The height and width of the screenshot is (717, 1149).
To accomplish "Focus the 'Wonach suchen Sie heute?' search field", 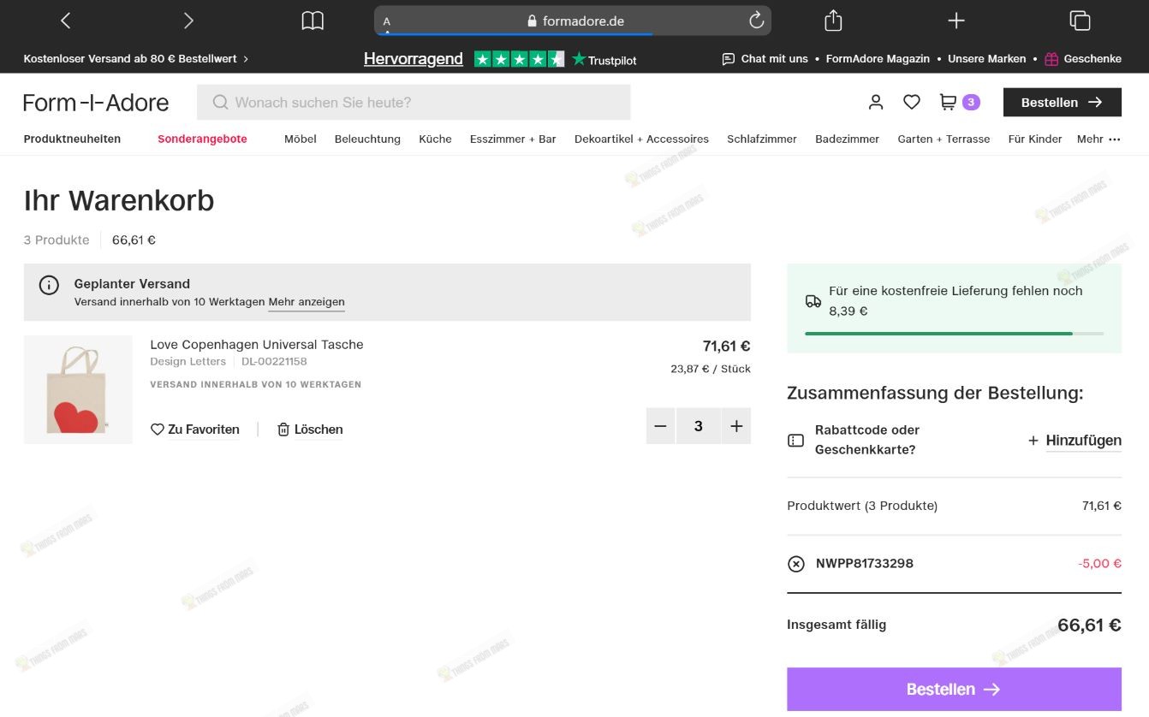I will click(x=414, y=103).
